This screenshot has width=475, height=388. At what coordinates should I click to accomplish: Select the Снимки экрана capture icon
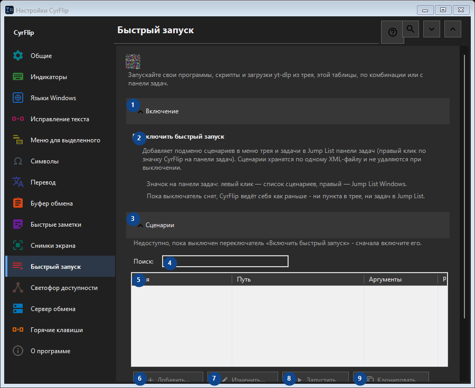18,246
